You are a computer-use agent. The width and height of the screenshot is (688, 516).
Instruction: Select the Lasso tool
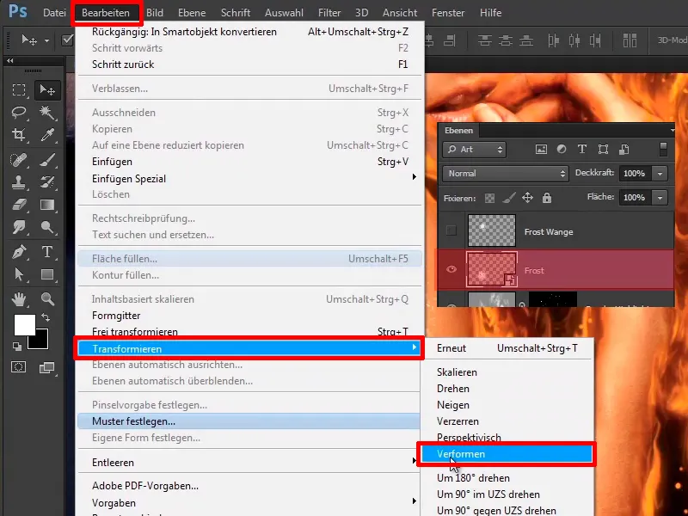click(x=18, y=113)
